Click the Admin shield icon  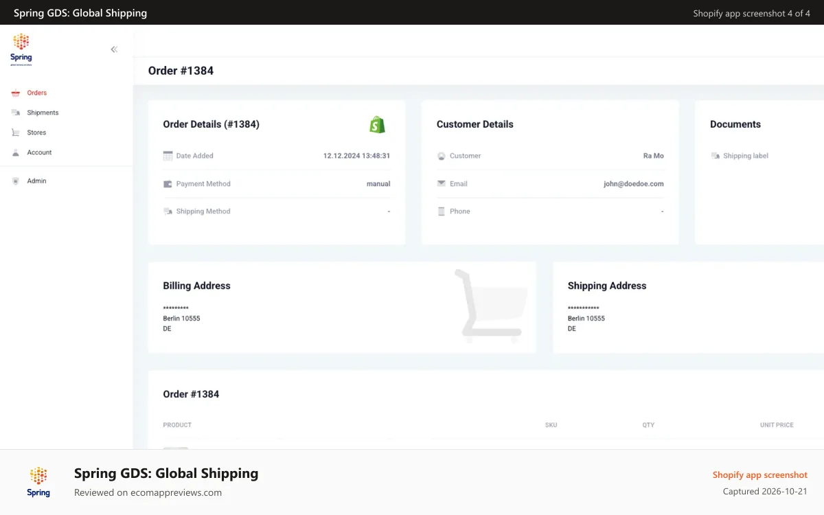tap(15, 181)
